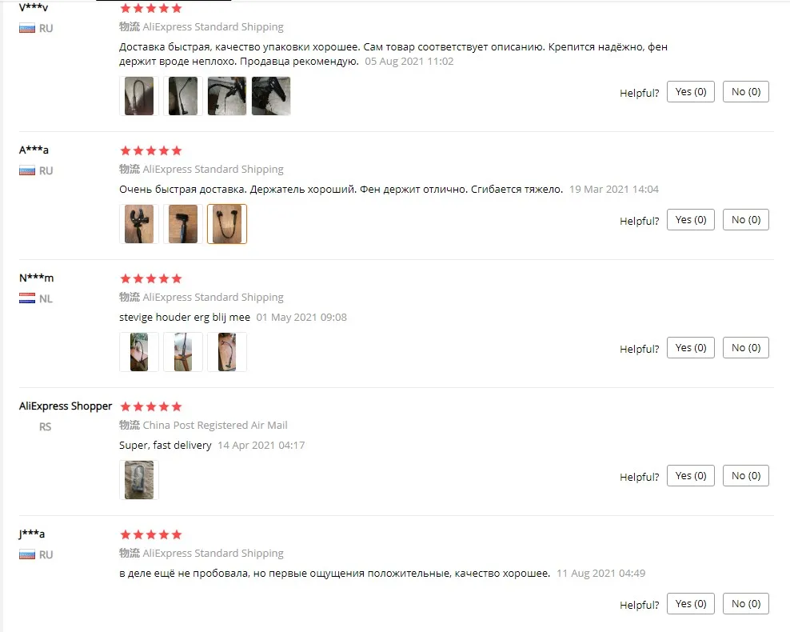Click Yes (0) on V***v's review
The image size is (790, 632).
click(690, 92)
